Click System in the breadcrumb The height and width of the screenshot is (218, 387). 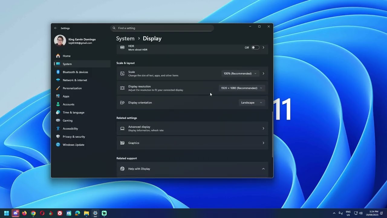tap(125, 38)
